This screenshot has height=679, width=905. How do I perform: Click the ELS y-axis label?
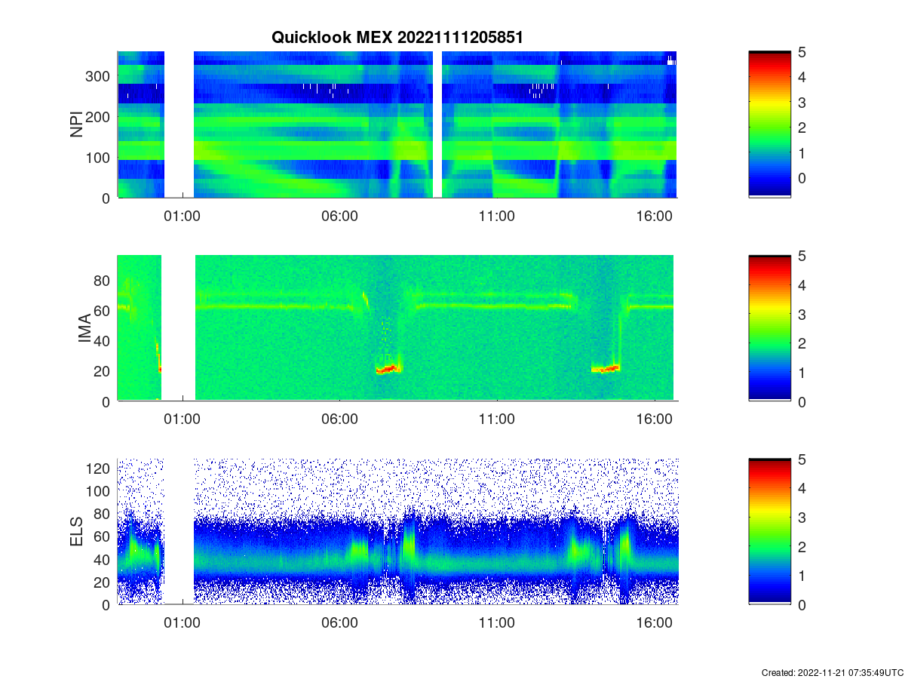(76, 532)
